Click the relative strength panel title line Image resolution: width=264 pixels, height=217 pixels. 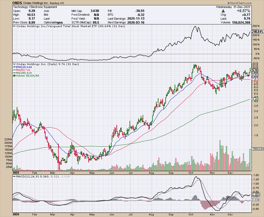[69, 26]
